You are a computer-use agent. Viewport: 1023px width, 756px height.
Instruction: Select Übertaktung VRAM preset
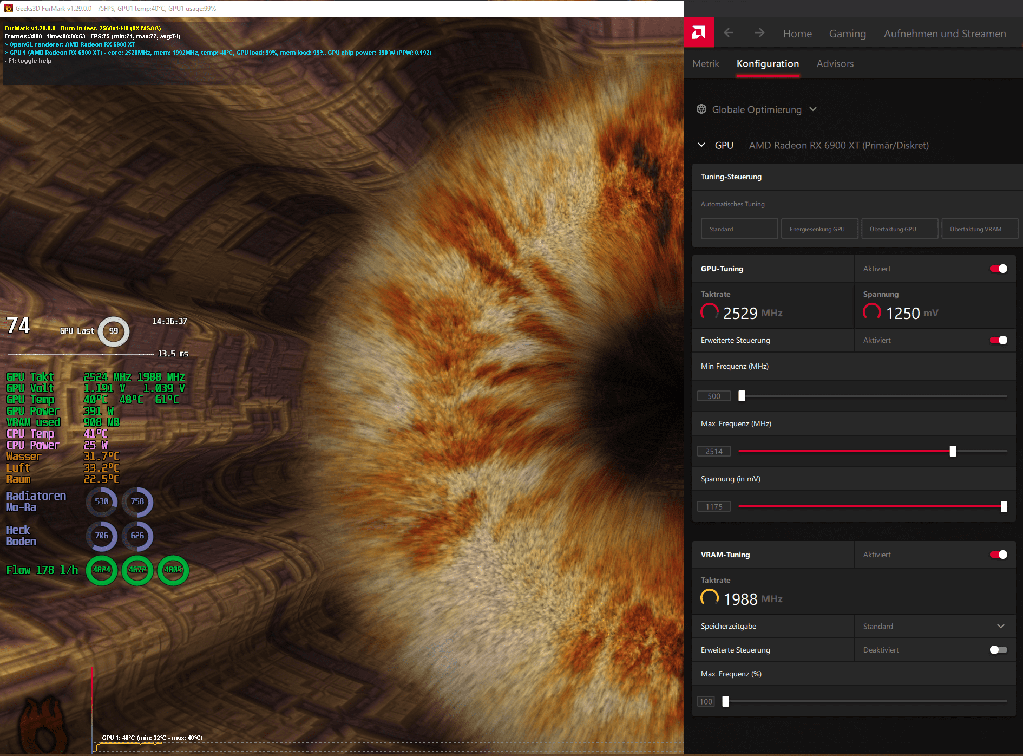980,229
